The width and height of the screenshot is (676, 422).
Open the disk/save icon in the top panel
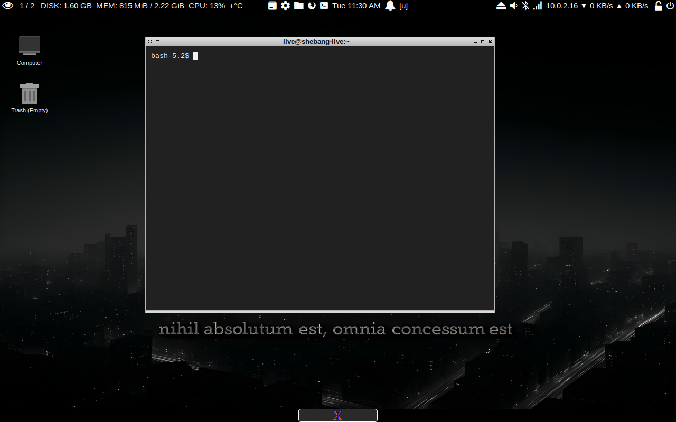point(272,6)
